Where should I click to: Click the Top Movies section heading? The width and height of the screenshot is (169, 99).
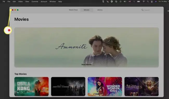(21, 74)
